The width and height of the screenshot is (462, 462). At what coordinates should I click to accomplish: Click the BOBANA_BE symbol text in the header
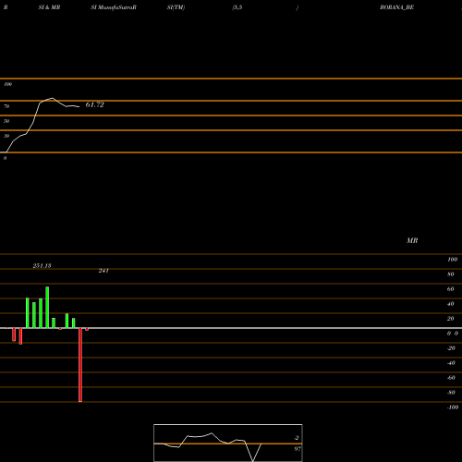396,7
